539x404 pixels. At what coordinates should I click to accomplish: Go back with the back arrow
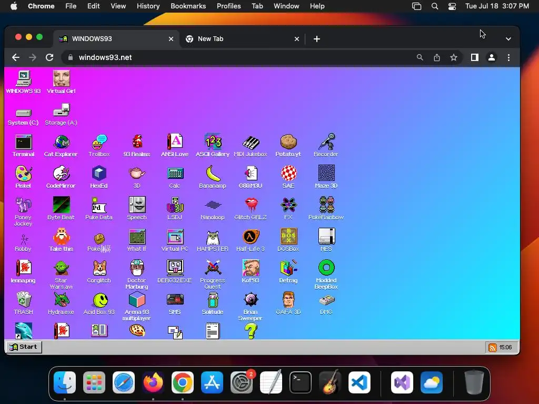click(15, 57)
